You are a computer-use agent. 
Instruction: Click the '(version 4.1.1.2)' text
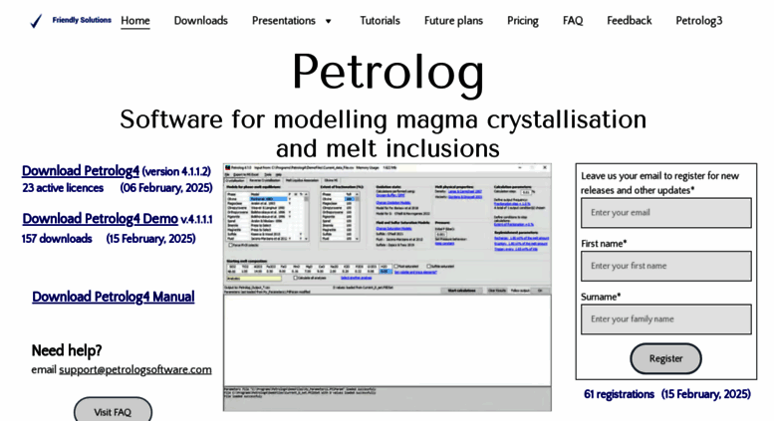[176, 171]
